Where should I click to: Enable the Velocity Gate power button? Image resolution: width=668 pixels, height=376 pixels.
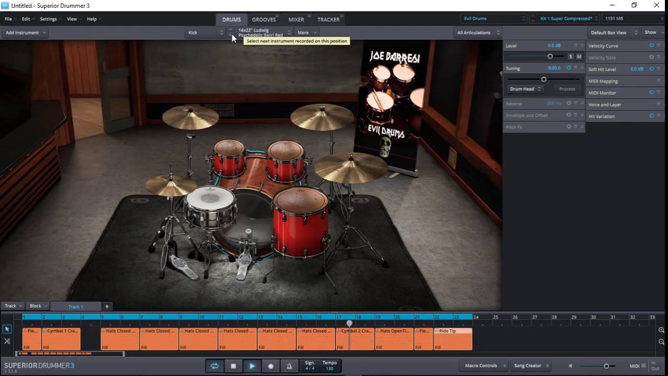651,57
